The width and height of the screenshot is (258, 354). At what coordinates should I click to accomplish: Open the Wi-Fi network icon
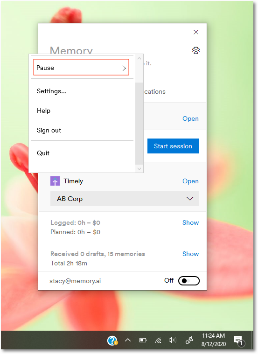coord(158,340)
